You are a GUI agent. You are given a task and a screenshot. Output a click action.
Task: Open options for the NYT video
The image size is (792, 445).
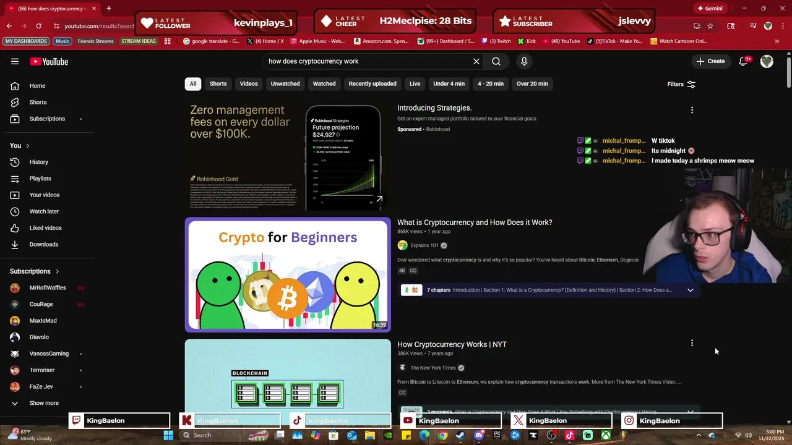click(x=692, y=343)
